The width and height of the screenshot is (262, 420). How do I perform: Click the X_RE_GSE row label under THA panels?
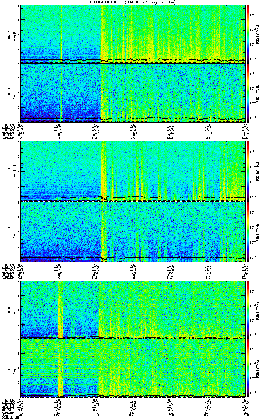(x=8, y=125)
